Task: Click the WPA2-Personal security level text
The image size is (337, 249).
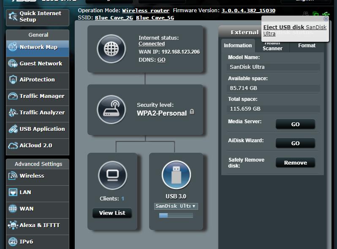Action: point(162,113)
